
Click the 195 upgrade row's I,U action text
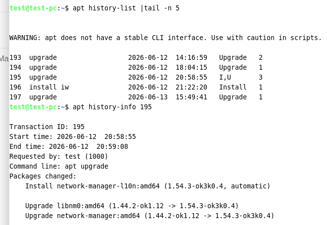coord(225,77)
